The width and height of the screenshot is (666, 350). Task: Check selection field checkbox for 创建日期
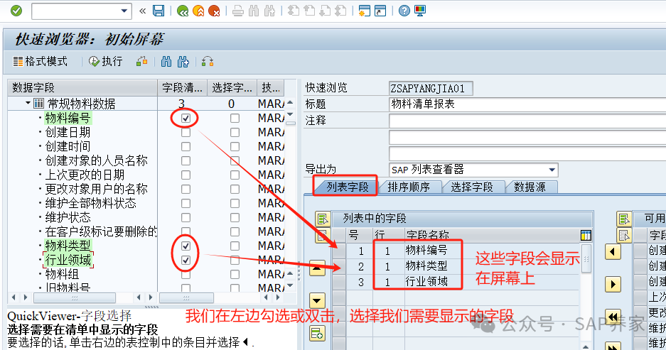[x=235, y=132]
